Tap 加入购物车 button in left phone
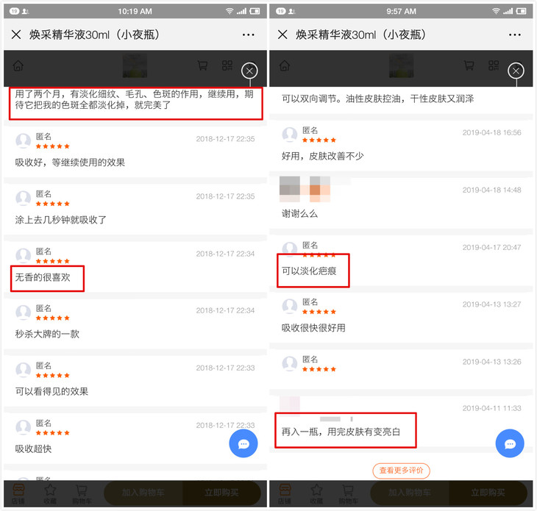 (x=143, y=493)
